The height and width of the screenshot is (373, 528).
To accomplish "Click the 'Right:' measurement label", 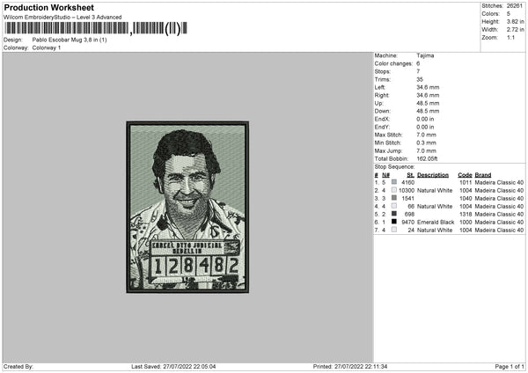I will click(382, 95).
